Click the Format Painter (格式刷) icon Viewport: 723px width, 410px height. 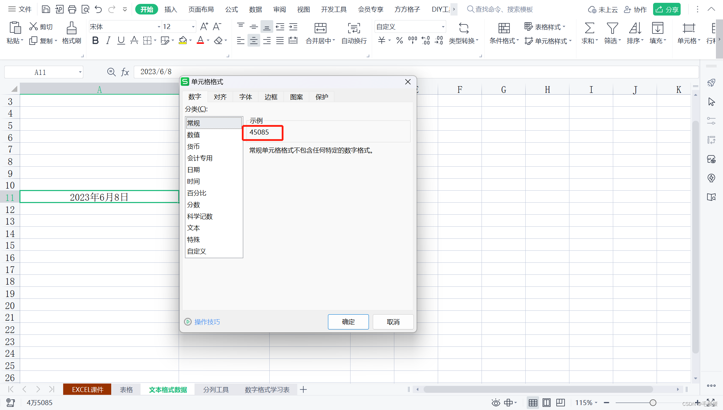71,28
